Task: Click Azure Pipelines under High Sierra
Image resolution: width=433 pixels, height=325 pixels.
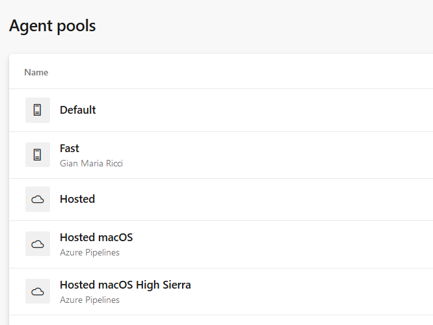Action: point(90,300)
